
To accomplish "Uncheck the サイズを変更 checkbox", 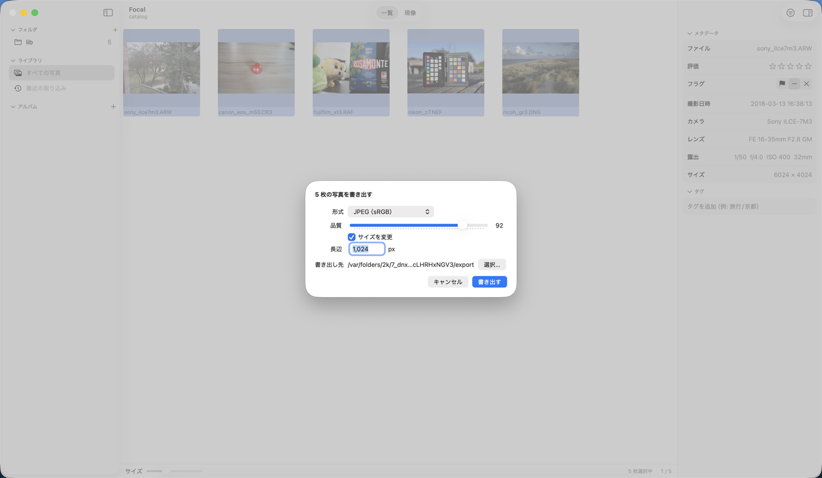I will coord(352,237).
